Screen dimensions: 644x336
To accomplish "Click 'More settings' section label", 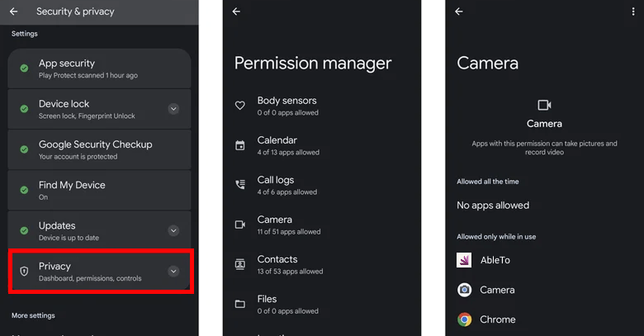I will [33, 315].
